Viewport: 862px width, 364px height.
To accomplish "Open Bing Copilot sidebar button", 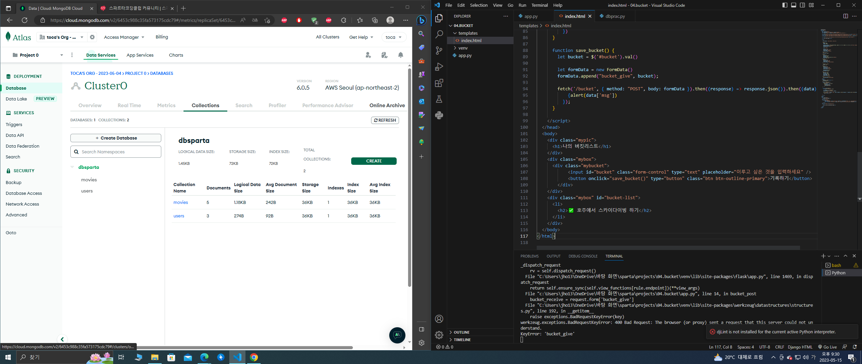I will (421, 20).
